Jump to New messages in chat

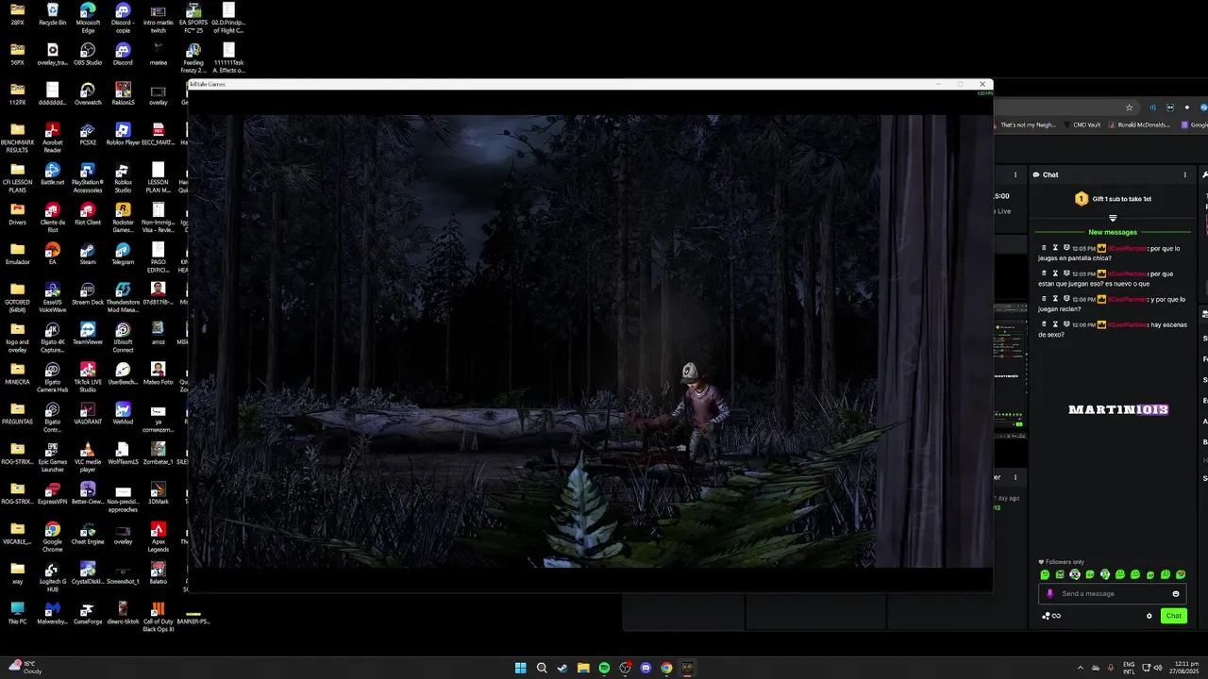1113,232
